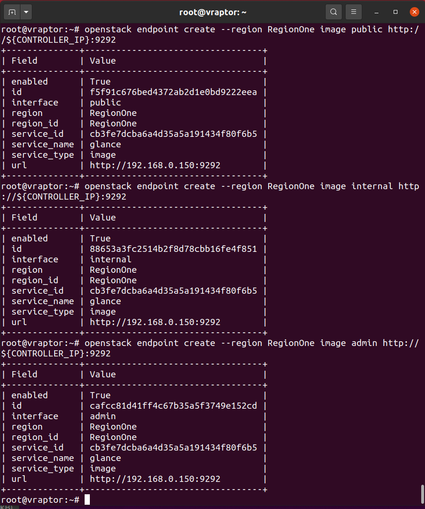Click the internal endpoint's url value
This screenshot has height=509, width=425.
tap(155, 322)
